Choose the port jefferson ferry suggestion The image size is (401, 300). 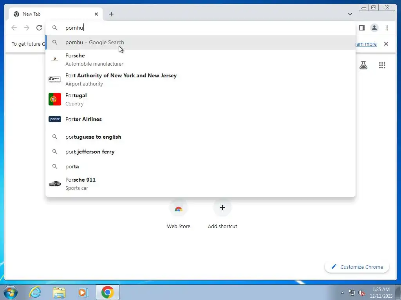tap(200, 152)
